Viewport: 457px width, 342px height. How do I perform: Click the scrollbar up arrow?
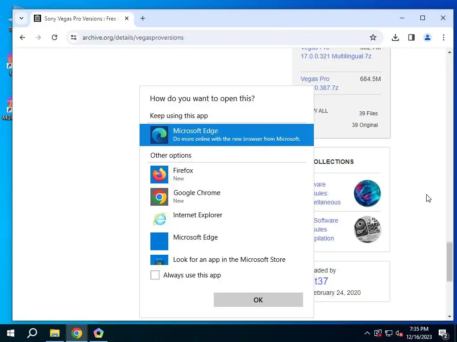(x=449, y=53)
